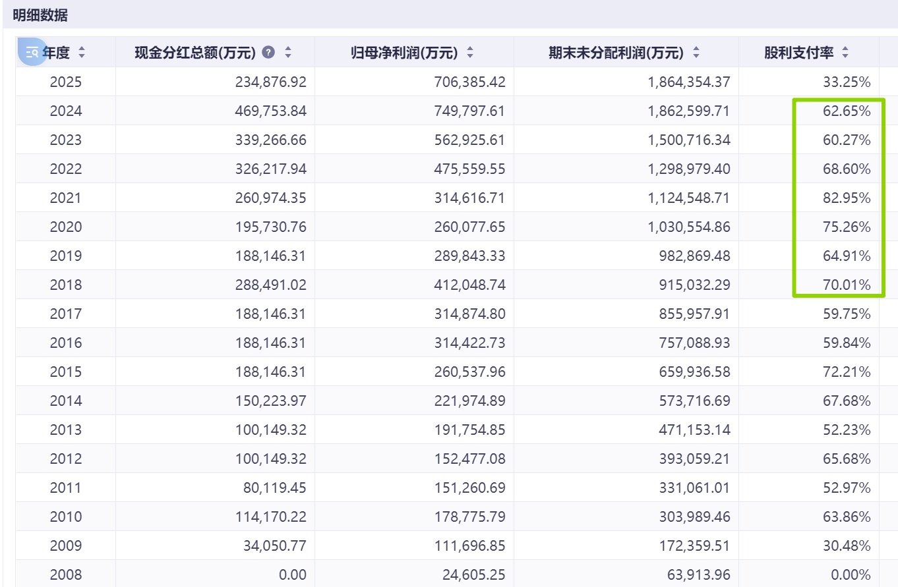Click the 2018 year cell
Viewport: 898px width, 587px height.
(x=66, y=285)
